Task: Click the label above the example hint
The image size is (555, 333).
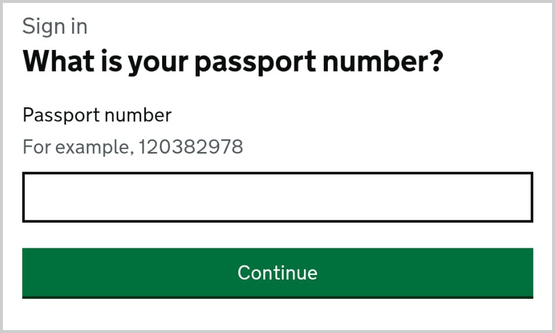Action: 97,115
